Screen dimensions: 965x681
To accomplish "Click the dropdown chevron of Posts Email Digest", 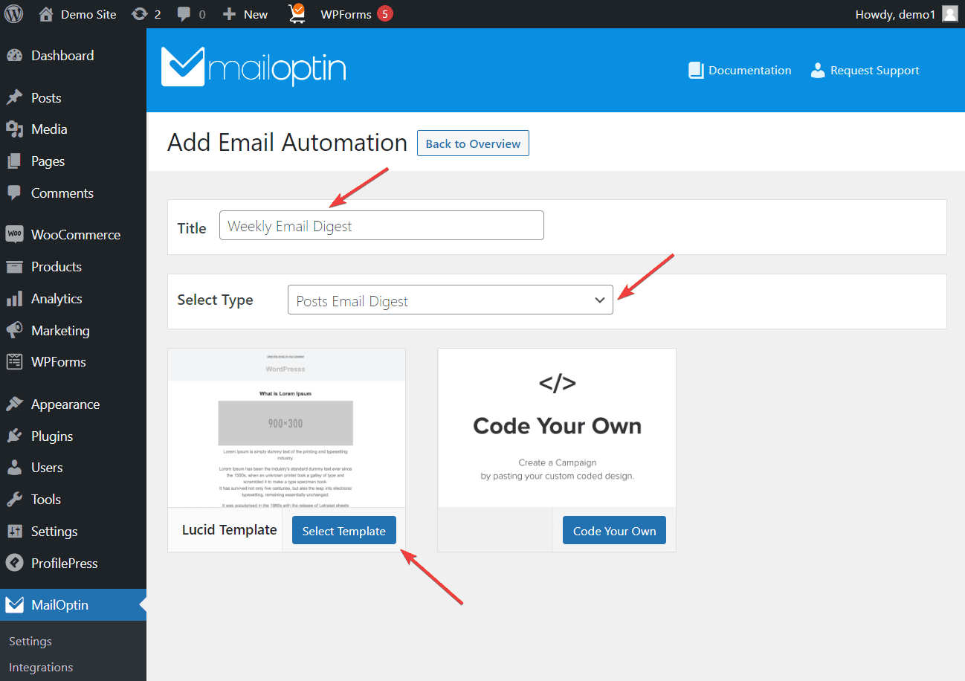I will (599, 300).
